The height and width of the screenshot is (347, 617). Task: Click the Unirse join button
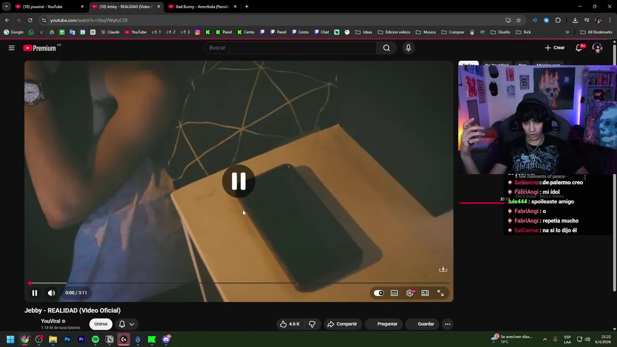click(x=101, y=324)
